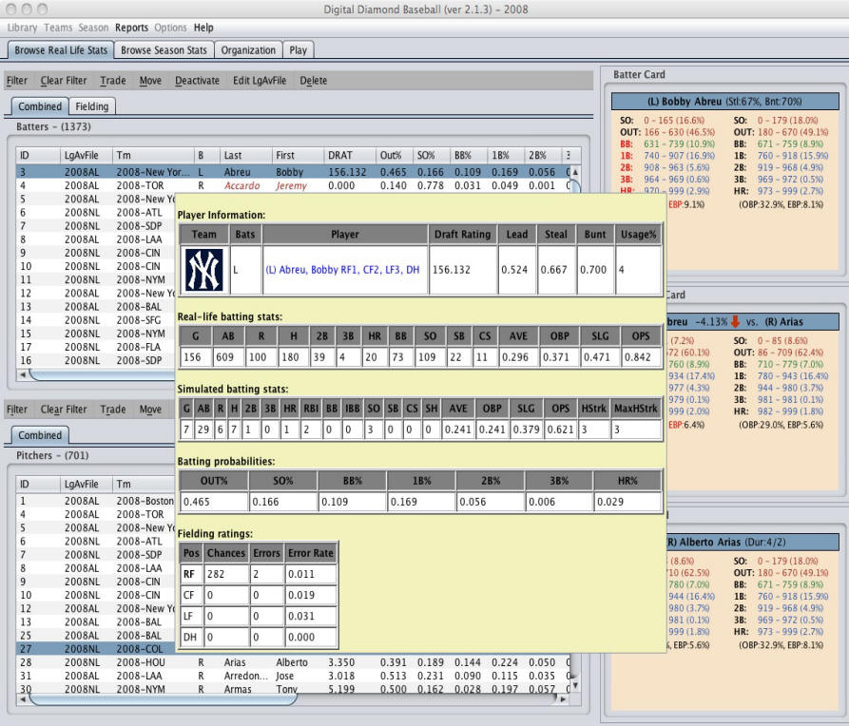Open the Organization tab
This screenshot has height=726, width=849.
[248, 50]
